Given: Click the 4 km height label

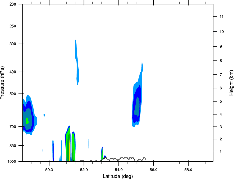Looking at the screenshot, I should point(221,114).
